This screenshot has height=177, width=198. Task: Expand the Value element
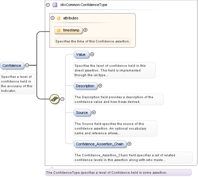pos(92,54)
